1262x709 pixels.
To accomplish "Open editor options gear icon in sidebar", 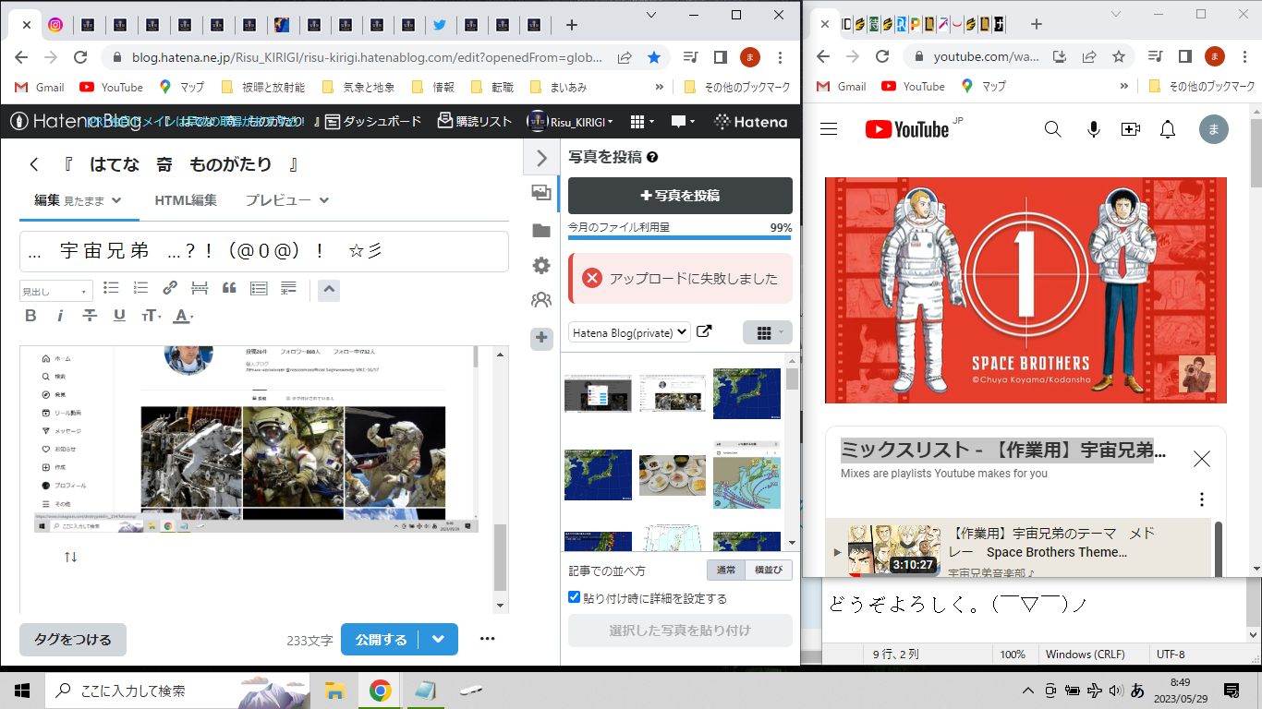I will coord(541,266).
